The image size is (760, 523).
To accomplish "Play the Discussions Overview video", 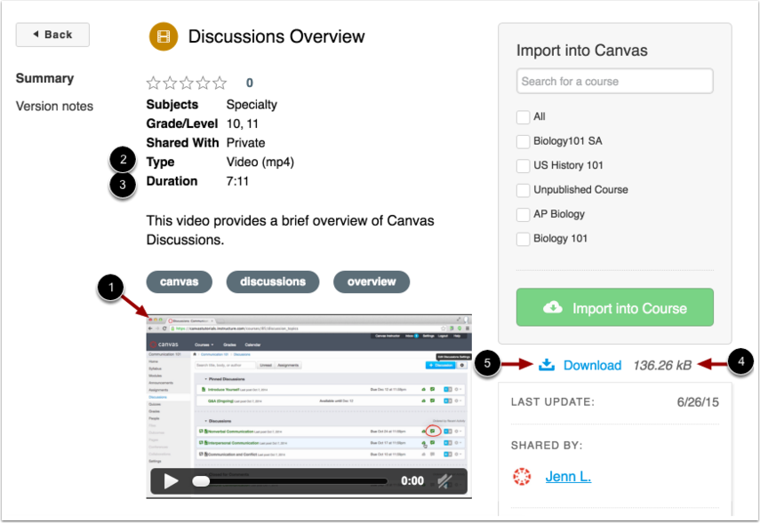I will point(171,481).
